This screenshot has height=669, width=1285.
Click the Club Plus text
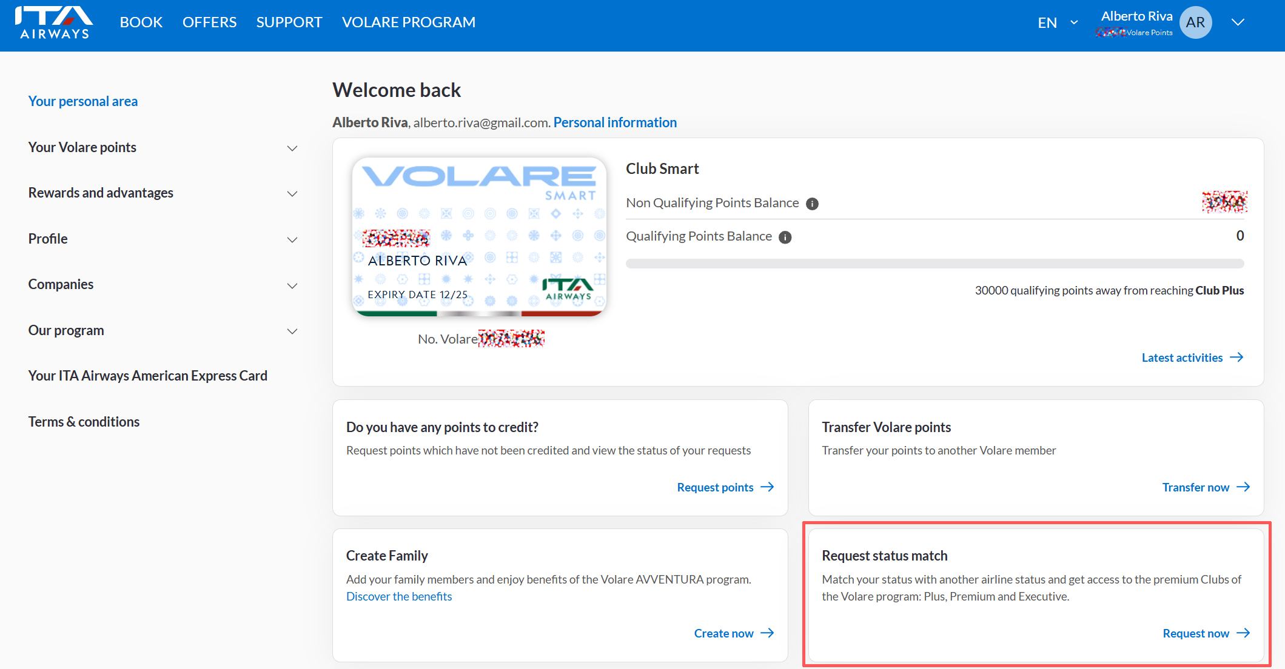click(1220, 290)
